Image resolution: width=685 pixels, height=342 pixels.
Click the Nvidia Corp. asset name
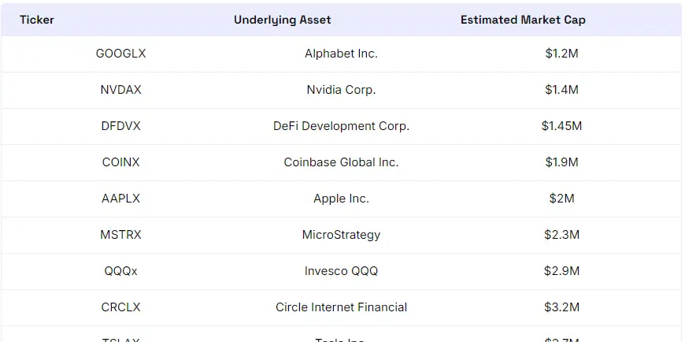(341, 90)
